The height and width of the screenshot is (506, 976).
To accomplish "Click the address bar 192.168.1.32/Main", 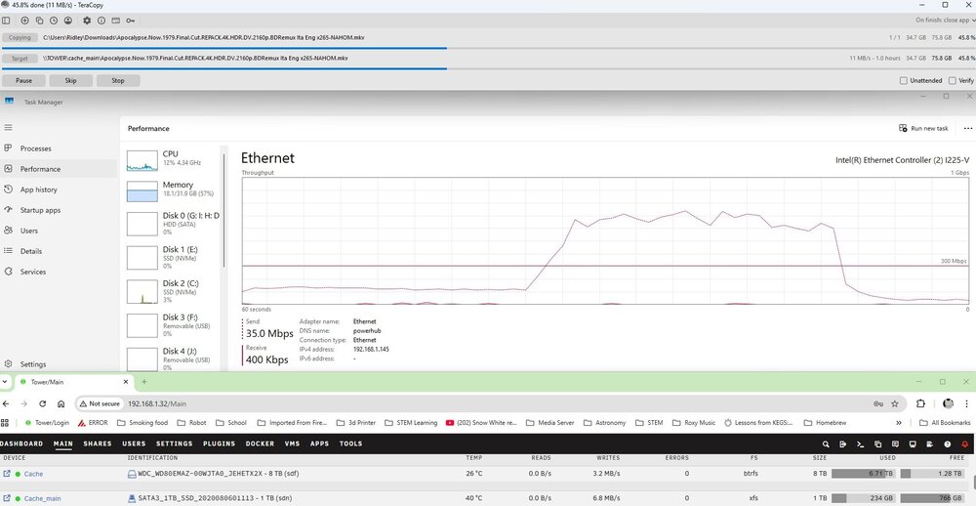I will coord(157,403).
